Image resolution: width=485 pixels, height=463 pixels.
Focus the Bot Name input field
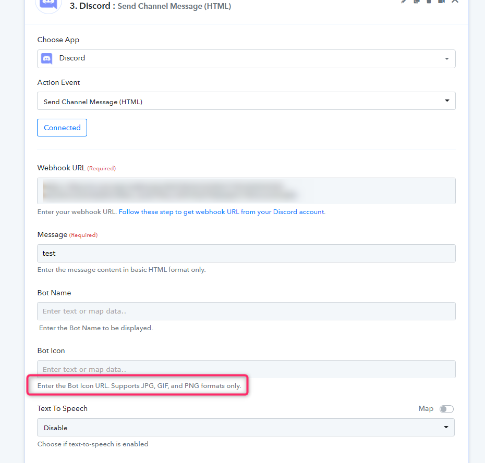coord(246,311)
